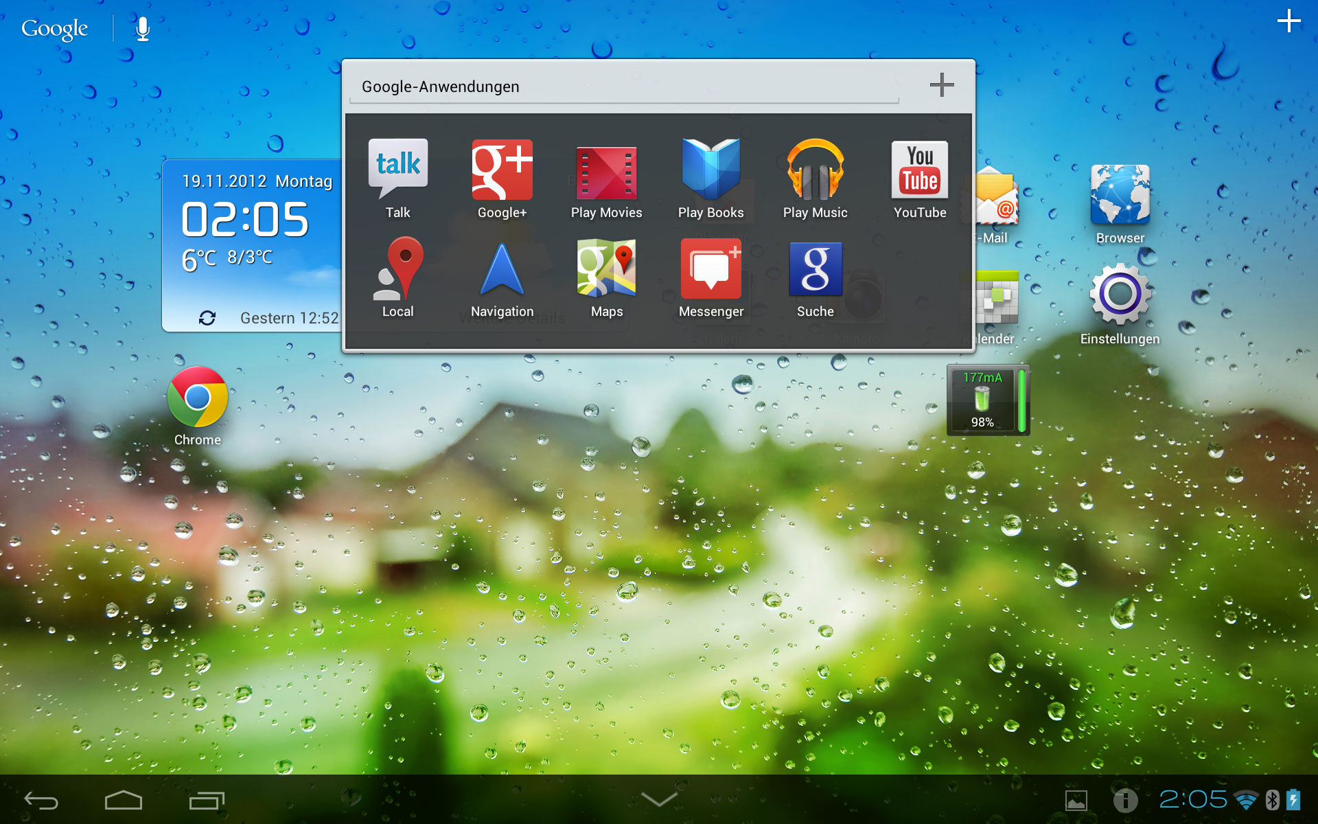This screenshot has width=1318, height=824.
Task: Open YouTube app
Action: tap(920, 179)
